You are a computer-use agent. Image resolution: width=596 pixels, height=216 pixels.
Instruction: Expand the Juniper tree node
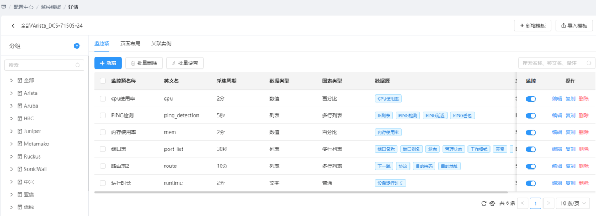[x=12, y=131]
